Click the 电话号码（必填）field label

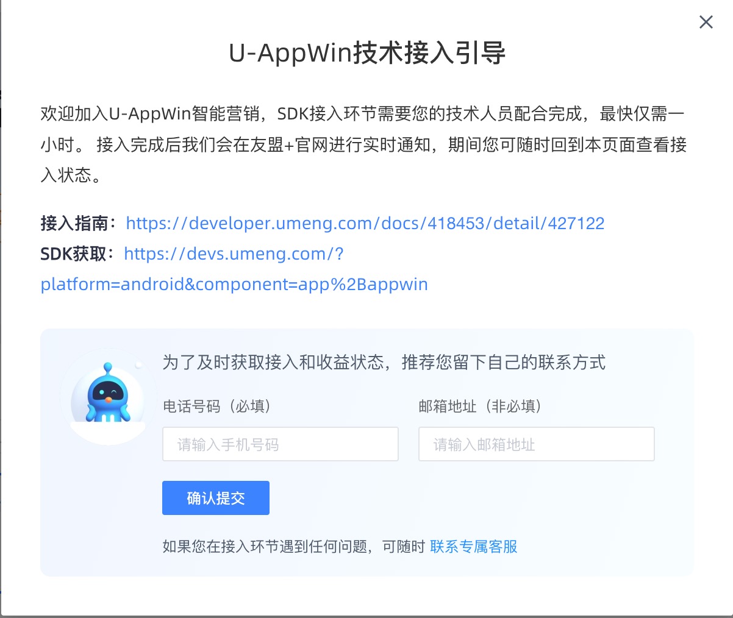point(216,407)
